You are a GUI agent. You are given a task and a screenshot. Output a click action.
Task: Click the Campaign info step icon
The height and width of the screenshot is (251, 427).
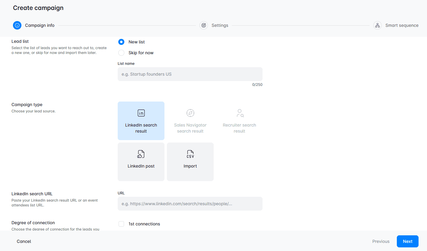(x=17, y=25)
